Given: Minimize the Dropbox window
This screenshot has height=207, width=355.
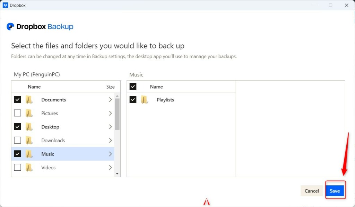Looking at the screenshot, I should pyautogui.click(x=315, y=5).
